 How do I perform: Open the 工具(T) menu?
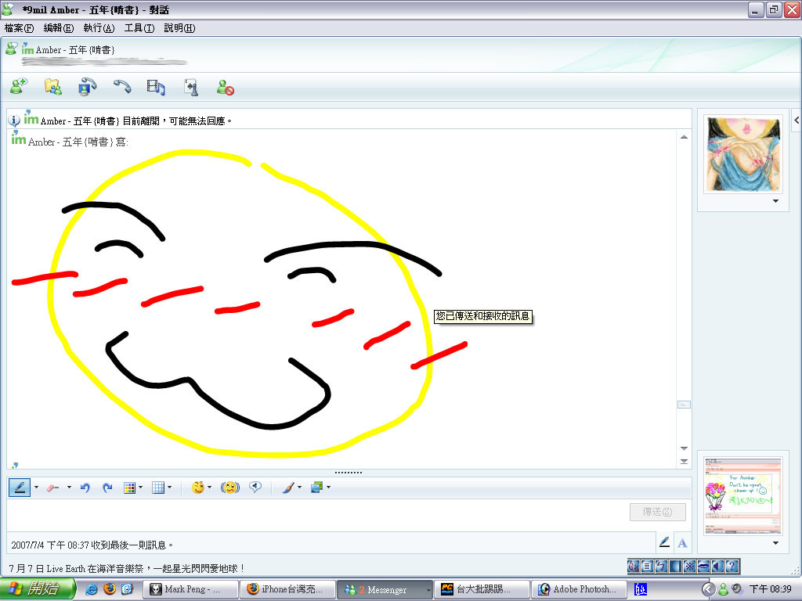[139, 28]
